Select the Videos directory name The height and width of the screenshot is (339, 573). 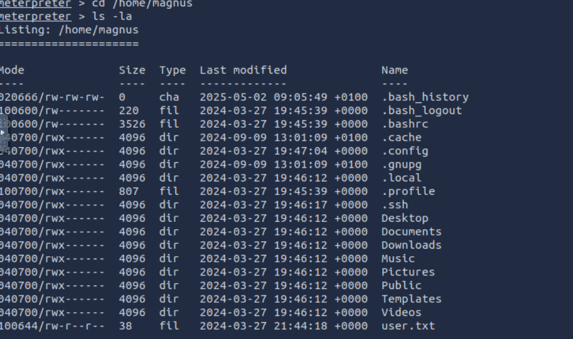402,312
